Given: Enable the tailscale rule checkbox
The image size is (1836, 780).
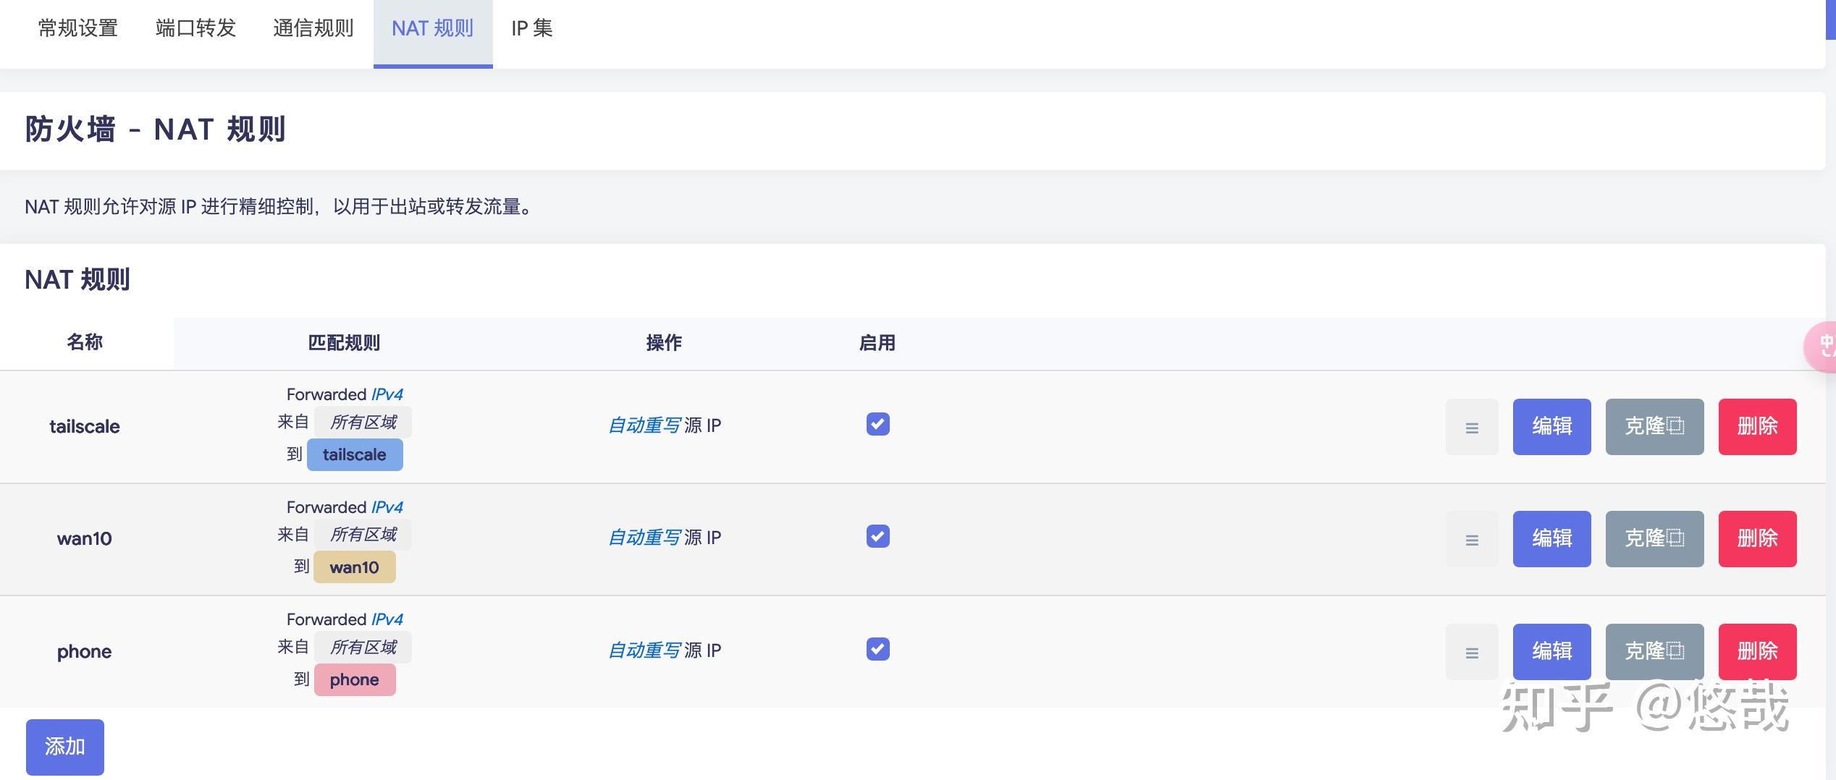Looking at the screenshot, I should [x=877, y=425].
